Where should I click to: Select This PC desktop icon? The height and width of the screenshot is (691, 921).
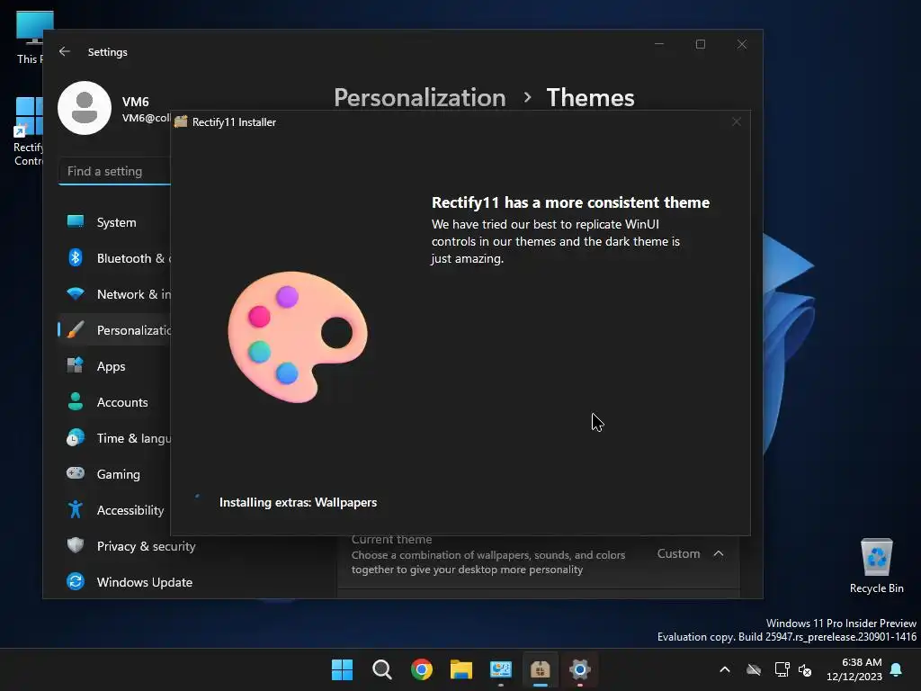point(30,38)
